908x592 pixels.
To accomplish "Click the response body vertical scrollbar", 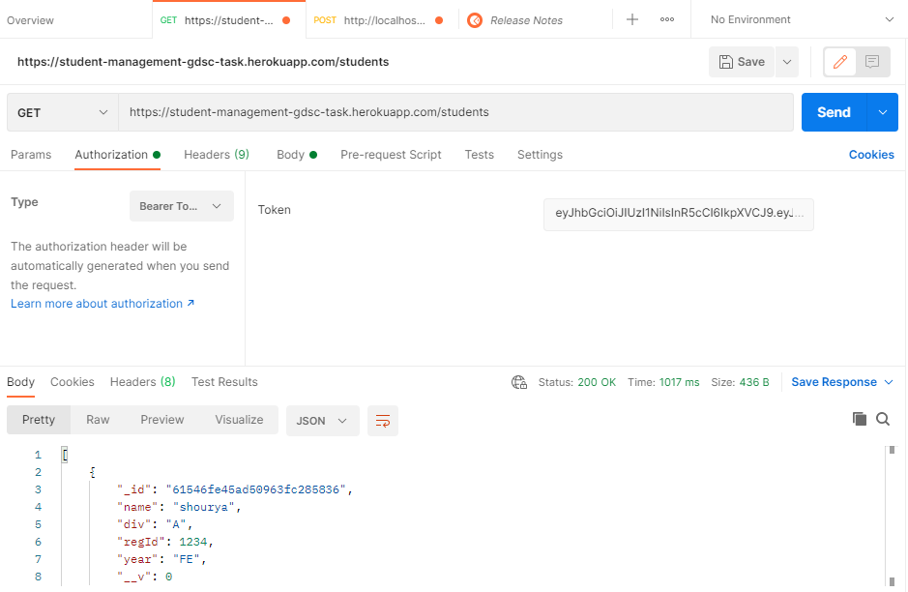I will (892, 516).
